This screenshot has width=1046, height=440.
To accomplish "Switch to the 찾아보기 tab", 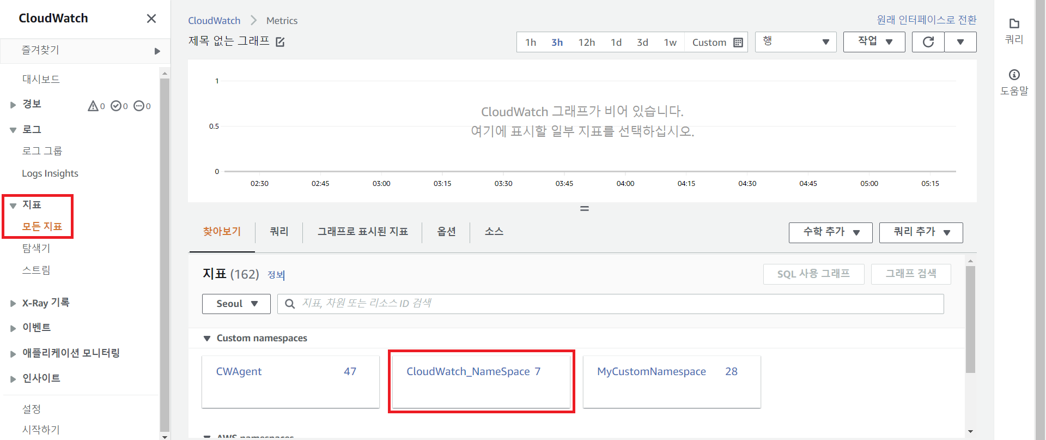I will pyautogui.click(x=222, y=232).
